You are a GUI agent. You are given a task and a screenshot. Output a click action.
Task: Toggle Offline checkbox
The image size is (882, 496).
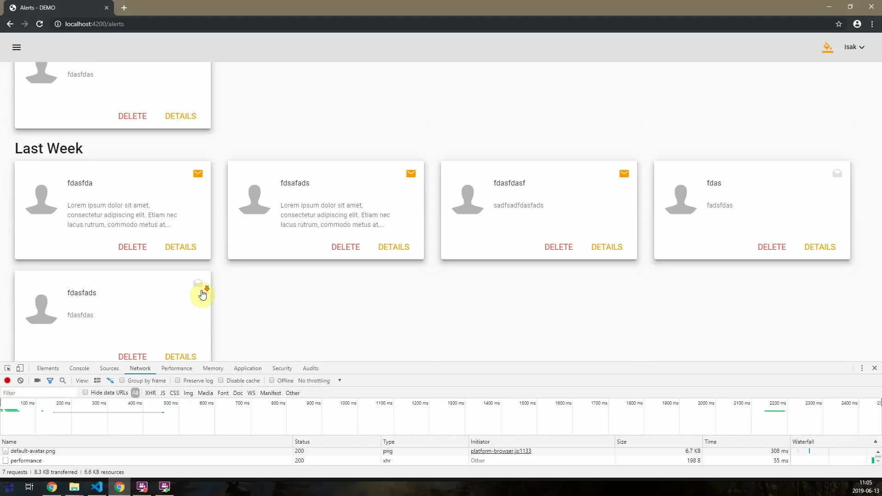[x=272, y=380]
